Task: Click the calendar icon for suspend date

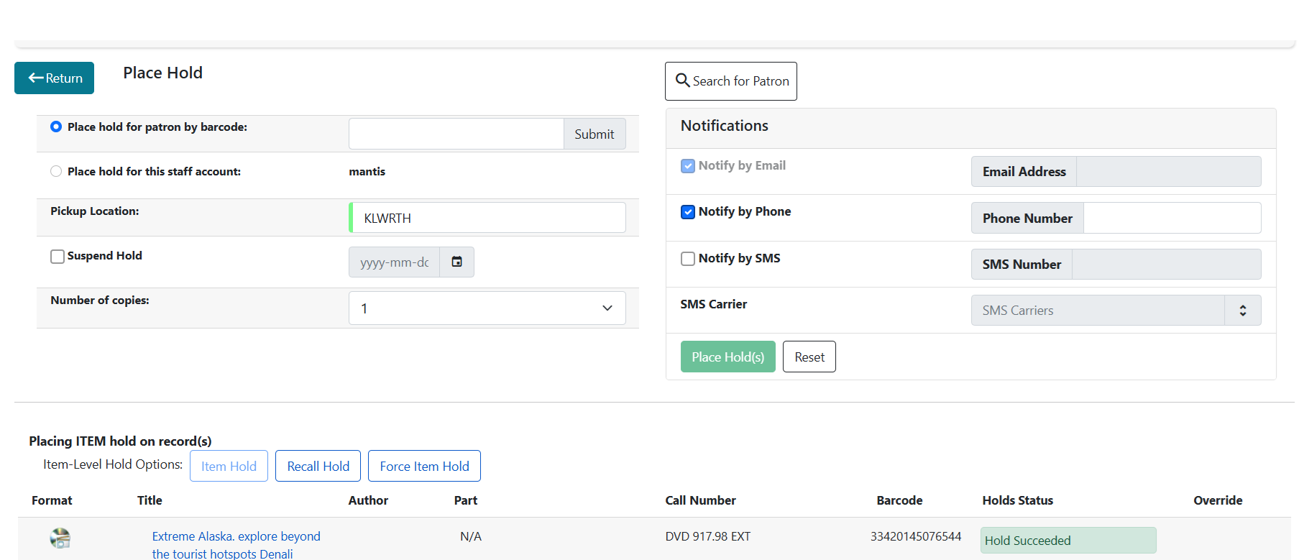Action: pos(456,262)
